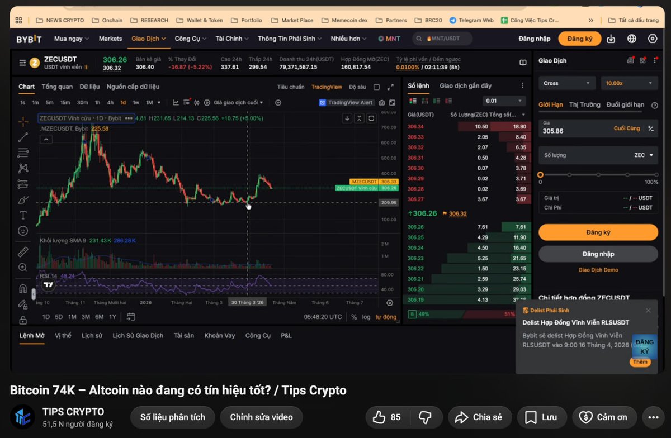Screen dimensions: 671x438
Task: Open the Markets menu item
Action: 110,39
